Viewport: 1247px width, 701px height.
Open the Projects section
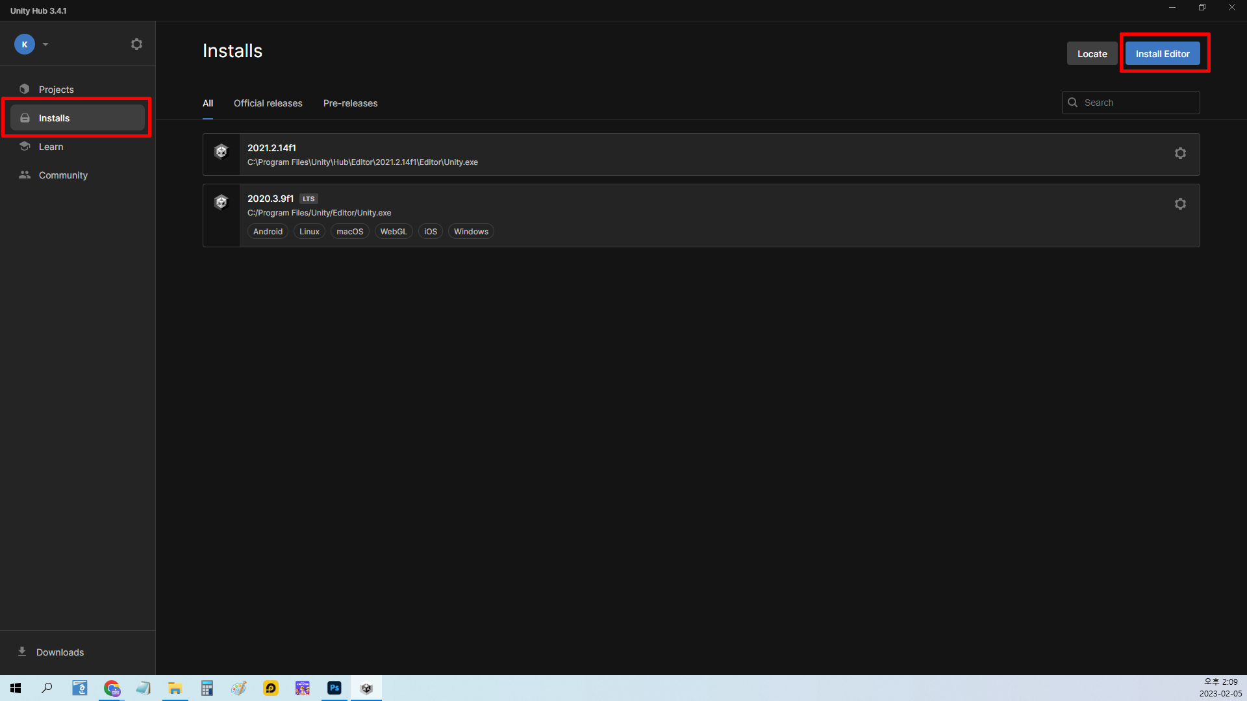56,90
